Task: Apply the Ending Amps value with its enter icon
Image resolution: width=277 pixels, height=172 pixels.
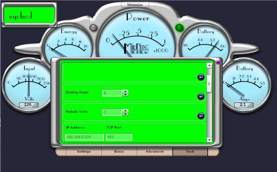Action: click(201, 97)
